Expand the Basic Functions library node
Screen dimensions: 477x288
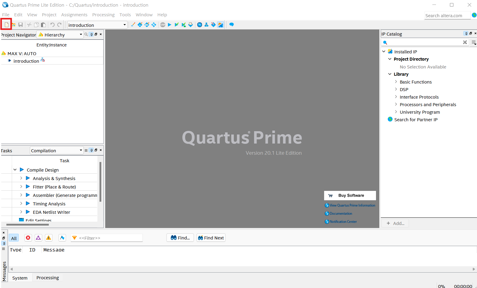pos(396,82)
